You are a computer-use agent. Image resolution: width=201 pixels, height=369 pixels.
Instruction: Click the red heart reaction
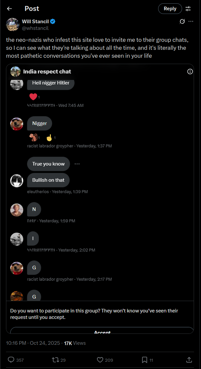pos(33,97)
